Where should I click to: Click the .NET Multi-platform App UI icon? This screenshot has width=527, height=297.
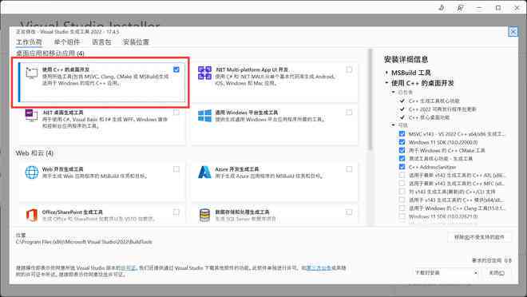(204, 73)
